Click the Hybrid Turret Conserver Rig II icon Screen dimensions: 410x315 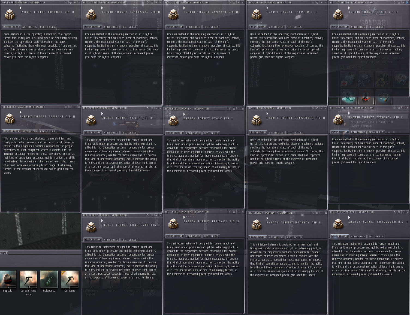[x=256, y=120]
